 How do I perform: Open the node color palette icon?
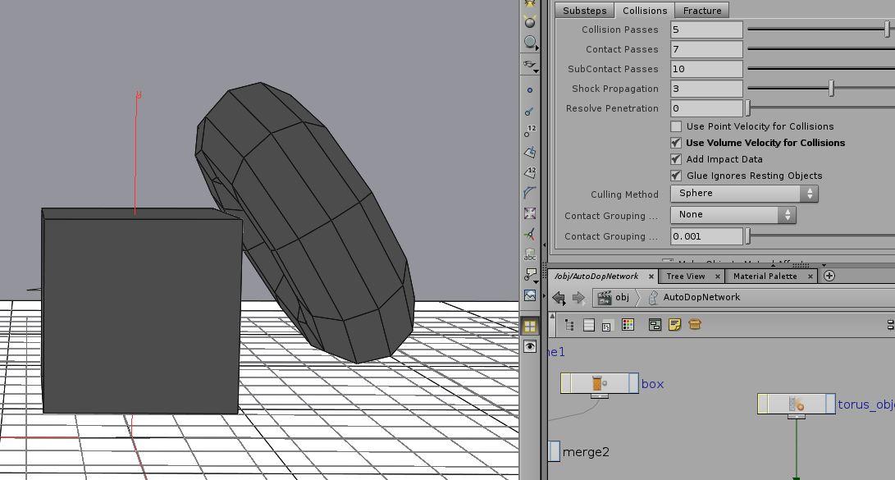pyautogui.click(x=628, y=325)
